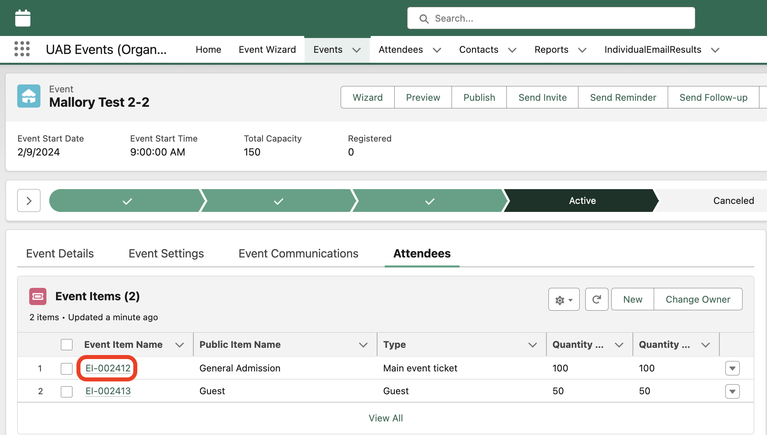Click the calendar app icon top-left

pos(22,18)
